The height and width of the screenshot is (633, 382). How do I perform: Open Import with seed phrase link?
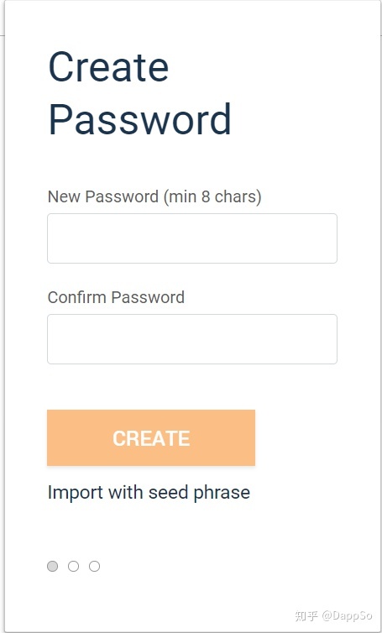(x=149, y=493)
